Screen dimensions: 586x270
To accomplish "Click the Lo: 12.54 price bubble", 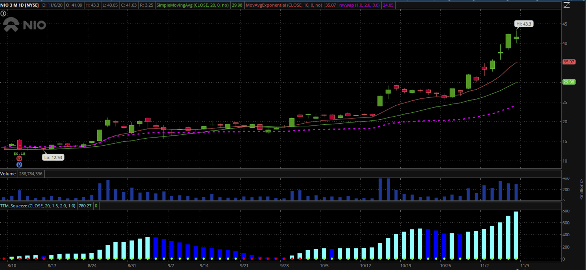I will click(x=53, y=157).
